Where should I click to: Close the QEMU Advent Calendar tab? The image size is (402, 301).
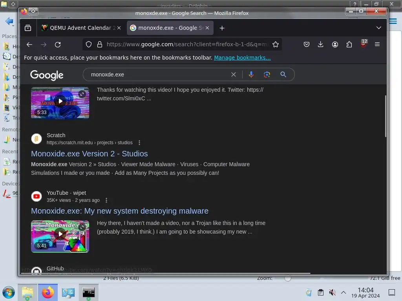pos(119,28)
